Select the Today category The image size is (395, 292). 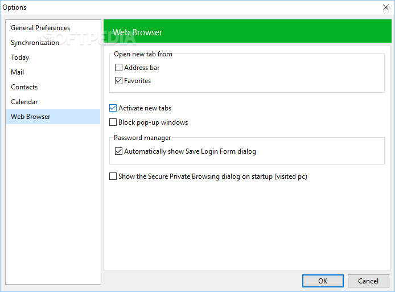point(53,57)
